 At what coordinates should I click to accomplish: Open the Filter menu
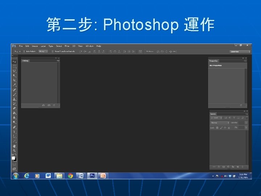[x=67, y=46]
